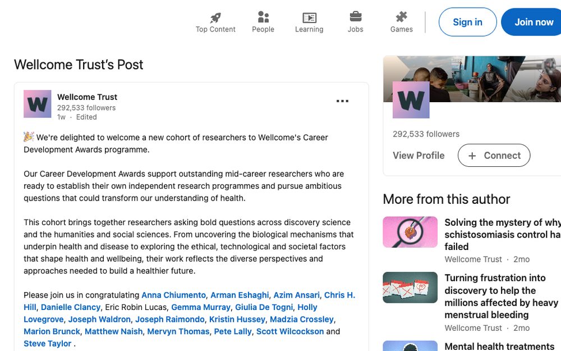Image resolution: width=561 pixels, height=351 pixels.
Task: Click '292,533 followers' text on sidebar card
Action: coord(426,134)
